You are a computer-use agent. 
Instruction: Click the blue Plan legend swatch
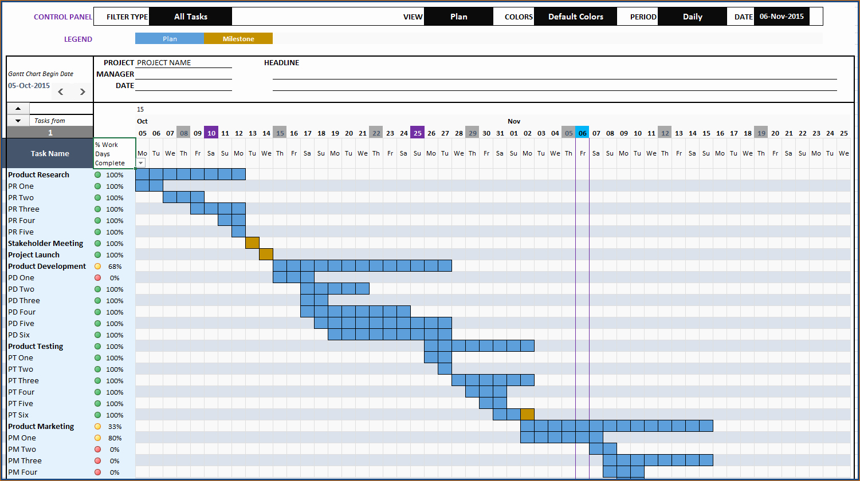[169, 38]
